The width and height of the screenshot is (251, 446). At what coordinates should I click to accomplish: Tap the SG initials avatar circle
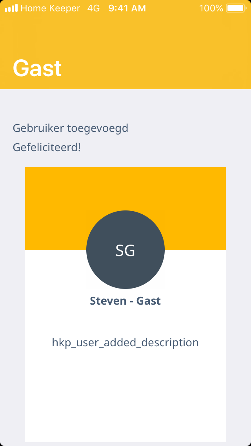(125, 250)
